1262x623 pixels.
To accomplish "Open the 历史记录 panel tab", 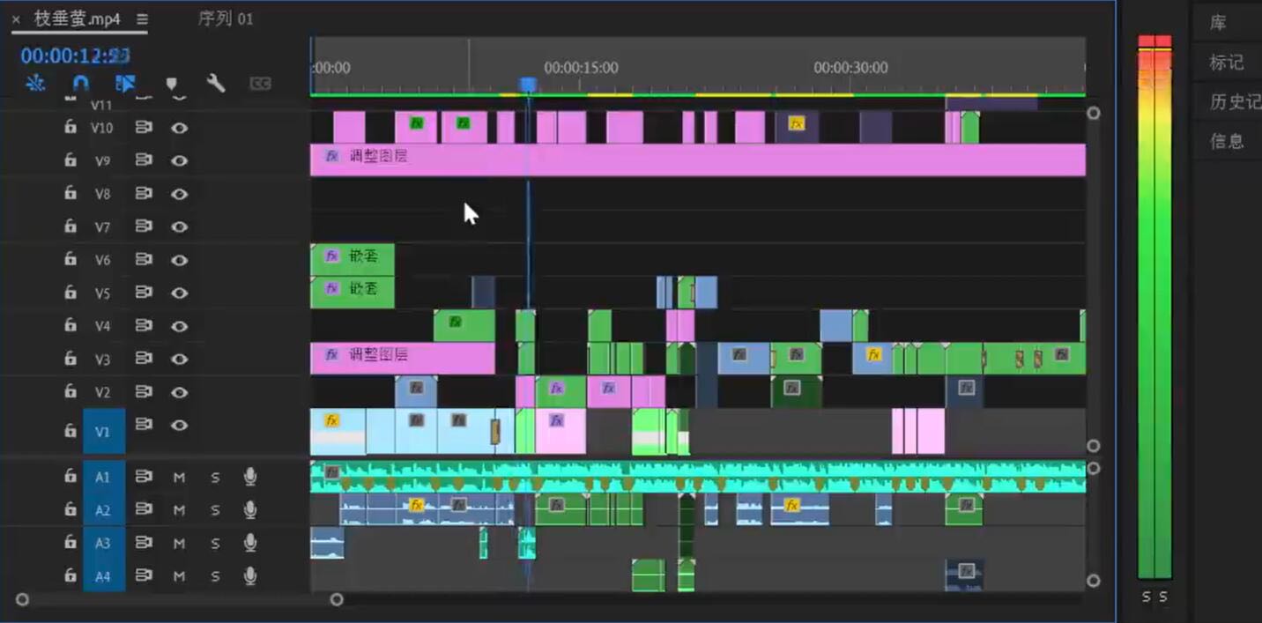I will coord(1235,101).
